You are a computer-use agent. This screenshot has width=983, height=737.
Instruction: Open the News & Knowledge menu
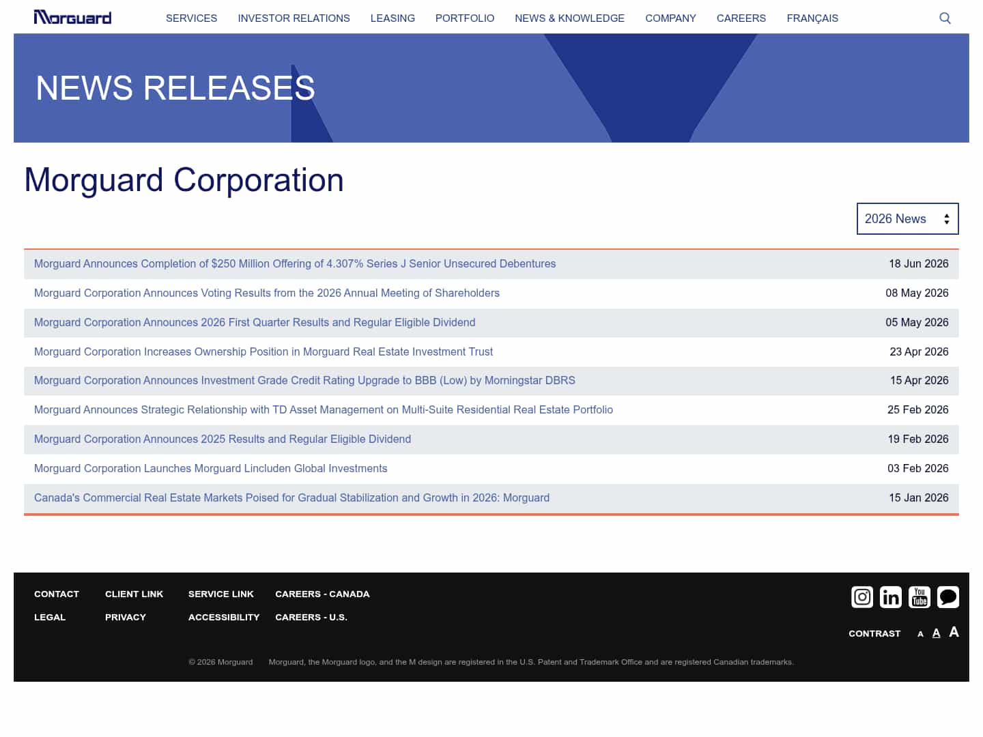pyautogui.click(x=569, y=18)
